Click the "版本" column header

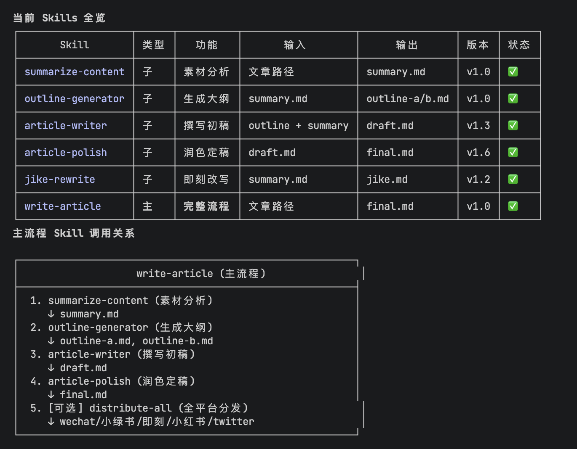[x=478, y=45]
